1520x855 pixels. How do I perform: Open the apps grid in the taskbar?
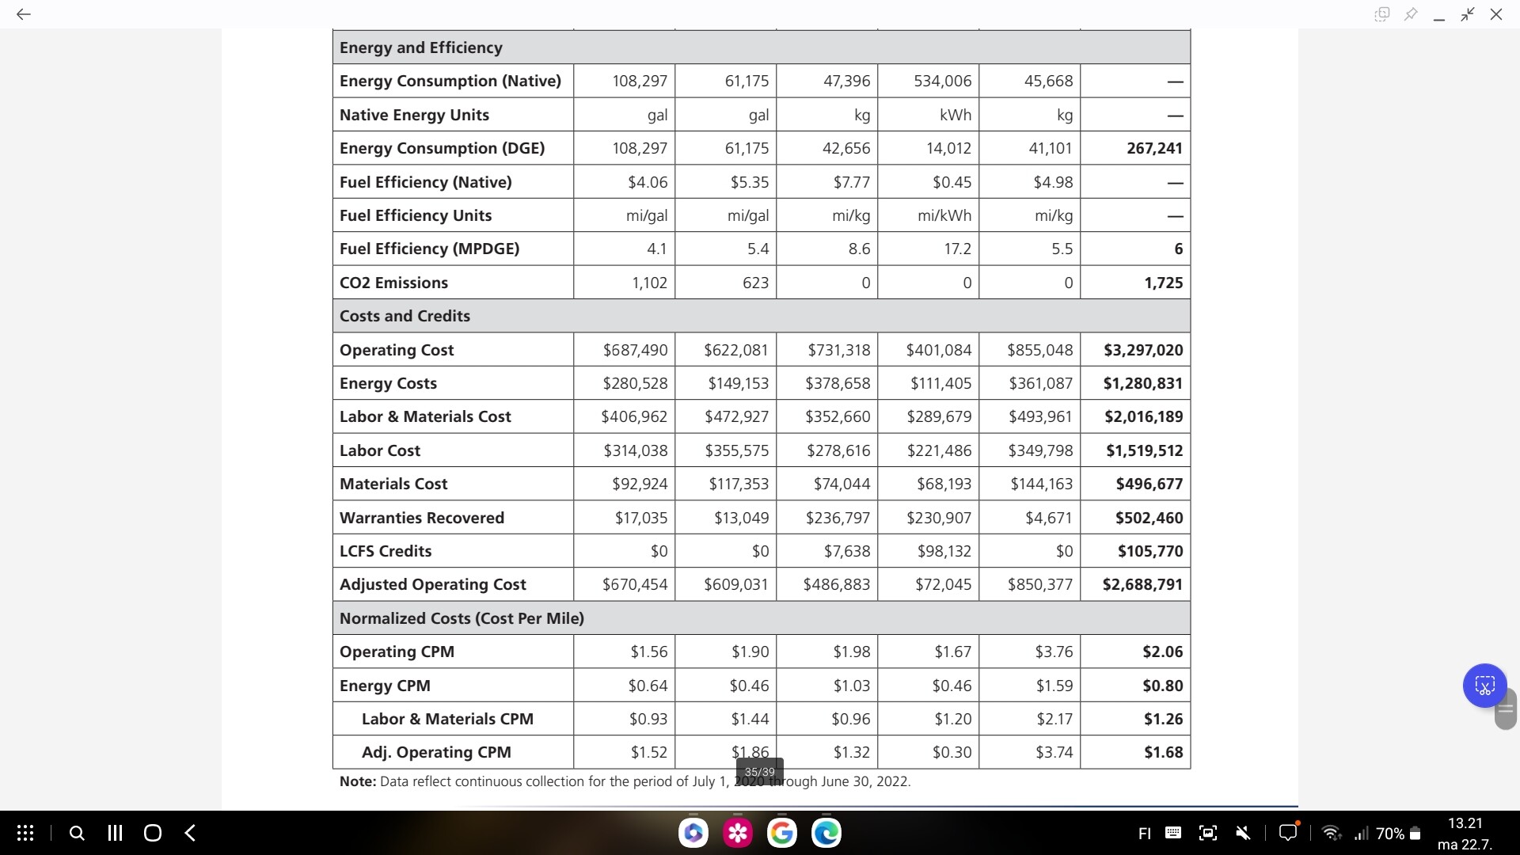pos(25,833)
